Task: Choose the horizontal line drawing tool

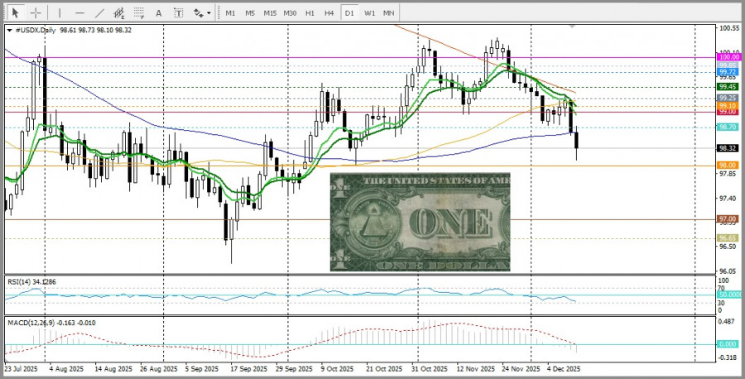Action: point(79,12)
